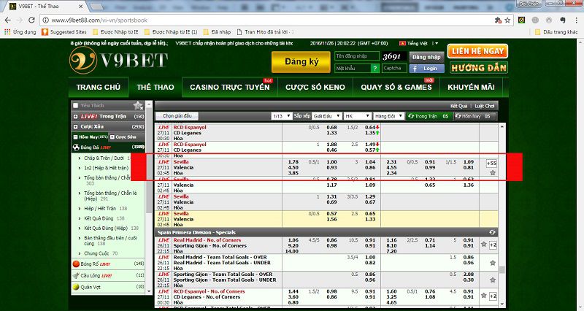The image size is (584, 311).
Task: Click the captcha help question mark icon
Action: coord(375,68)
